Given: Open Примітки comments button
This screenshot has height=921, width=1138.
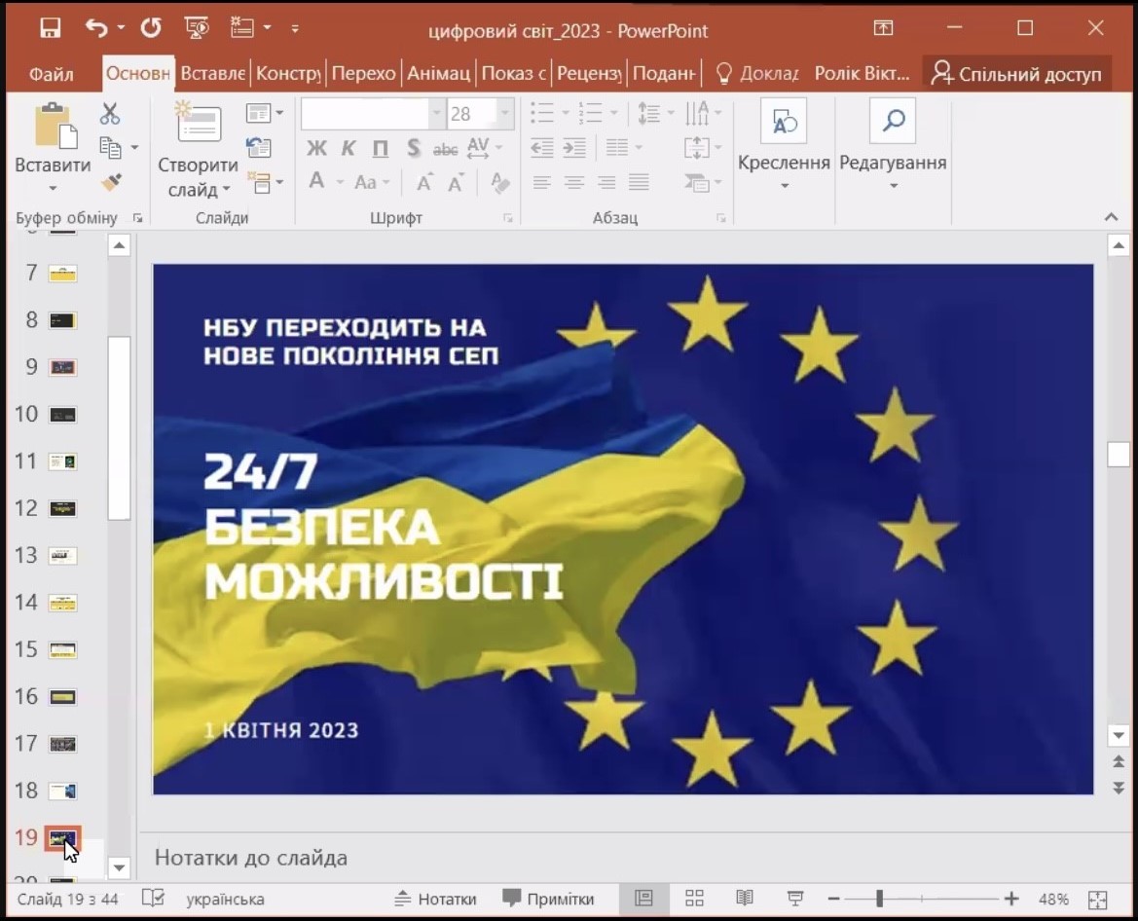Looking at the screenshot, I should [x=548, y=899].
